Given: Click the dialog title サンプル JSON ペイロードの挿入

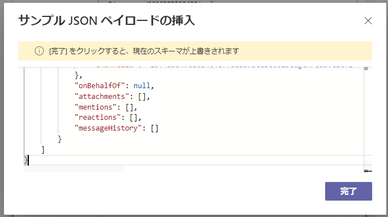Looking at the screenshot, I should [106, 20].
